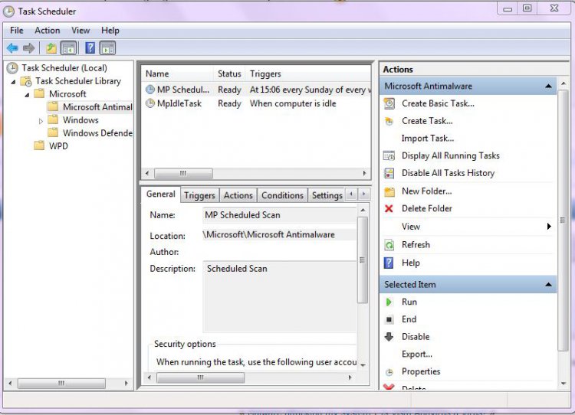This screenshot has height=415, width=575.
Task: Switch to the Conditions tab
Action: coord(282,195)
